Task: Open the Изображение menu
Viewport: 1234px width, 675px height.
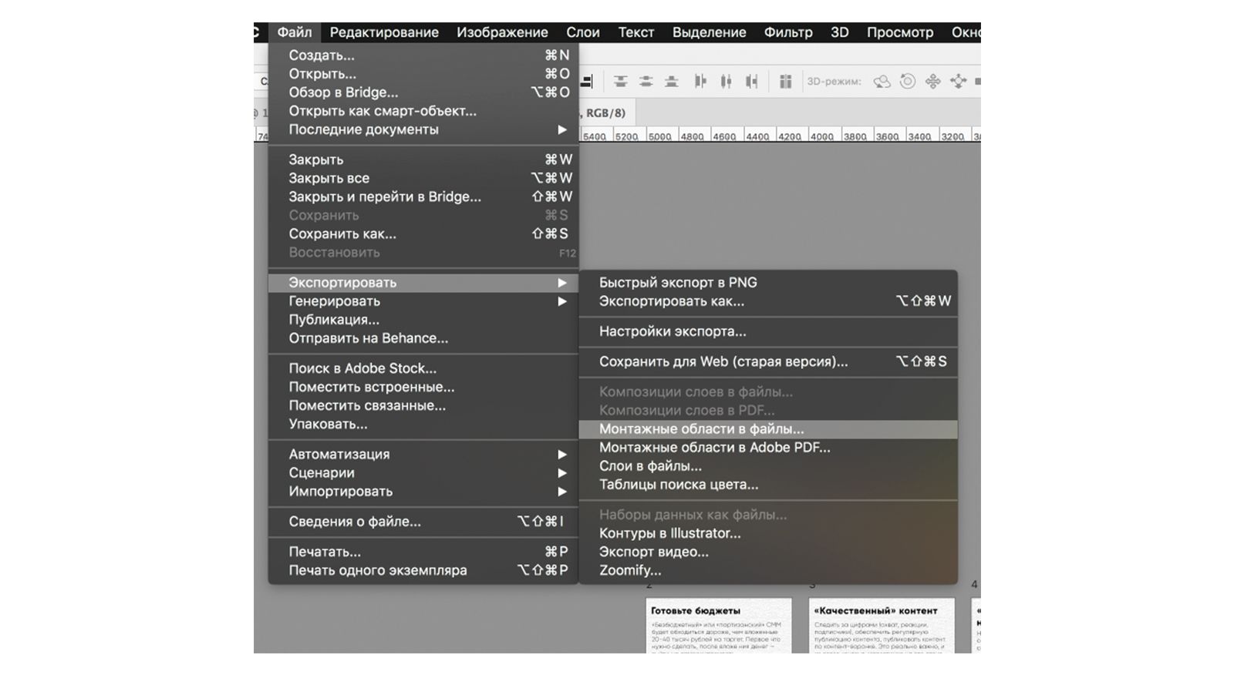Action: (x=502, y=32)
